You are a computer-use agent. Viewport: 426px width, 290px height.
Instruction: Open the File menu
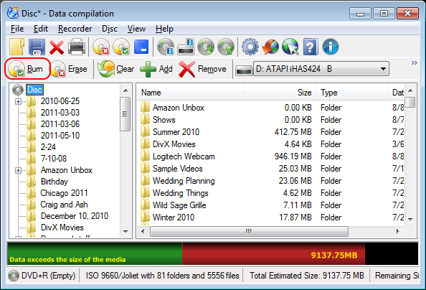[17, 29]
